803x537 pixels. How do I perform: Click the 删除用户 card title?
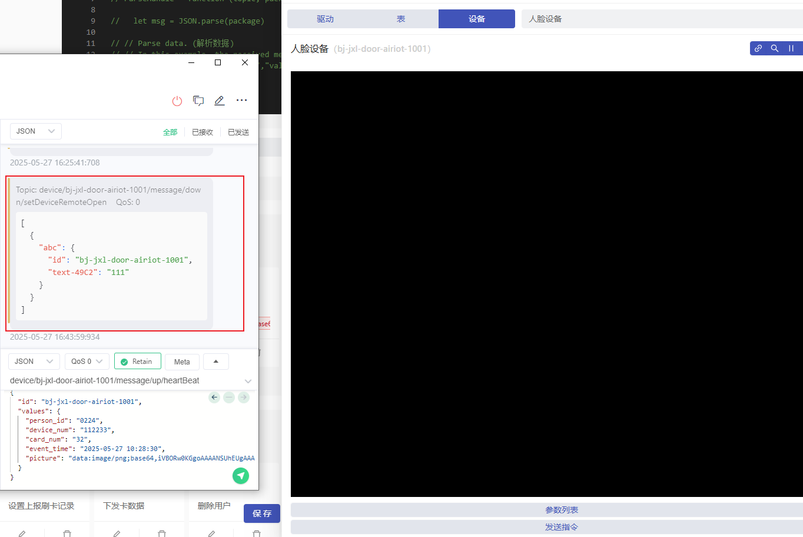[214, 506]
